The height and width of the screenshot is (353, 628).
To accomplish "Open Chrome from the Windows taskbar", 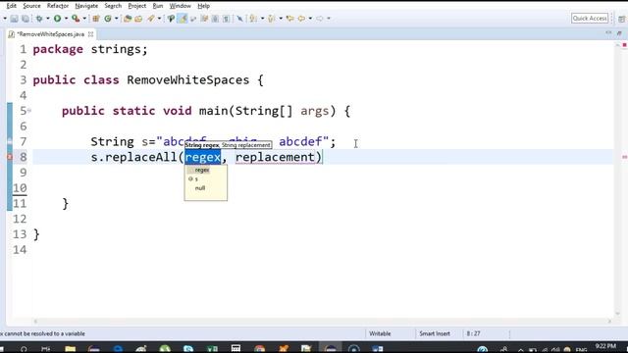I will pyautogui.click(x=259, y=349).
